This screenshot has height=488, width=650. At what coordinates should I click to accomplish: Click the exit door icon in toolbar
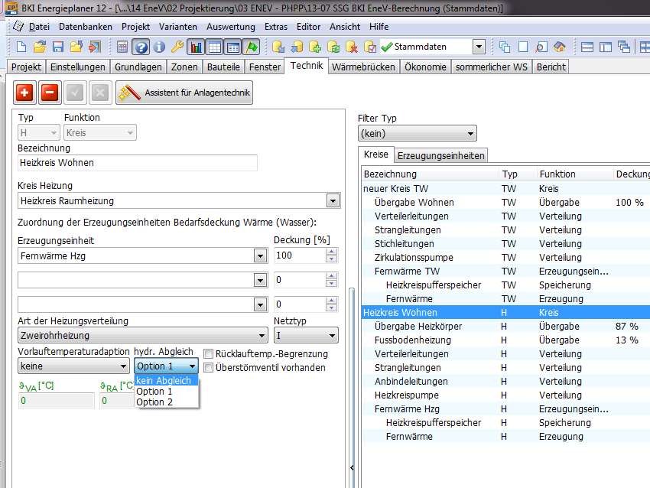[x=95, y=47]
